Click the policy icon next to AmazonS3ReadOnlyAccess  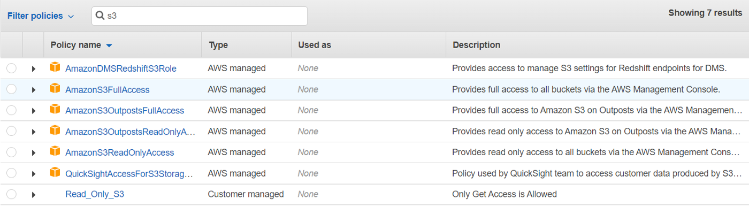click(x=55, y=152)
